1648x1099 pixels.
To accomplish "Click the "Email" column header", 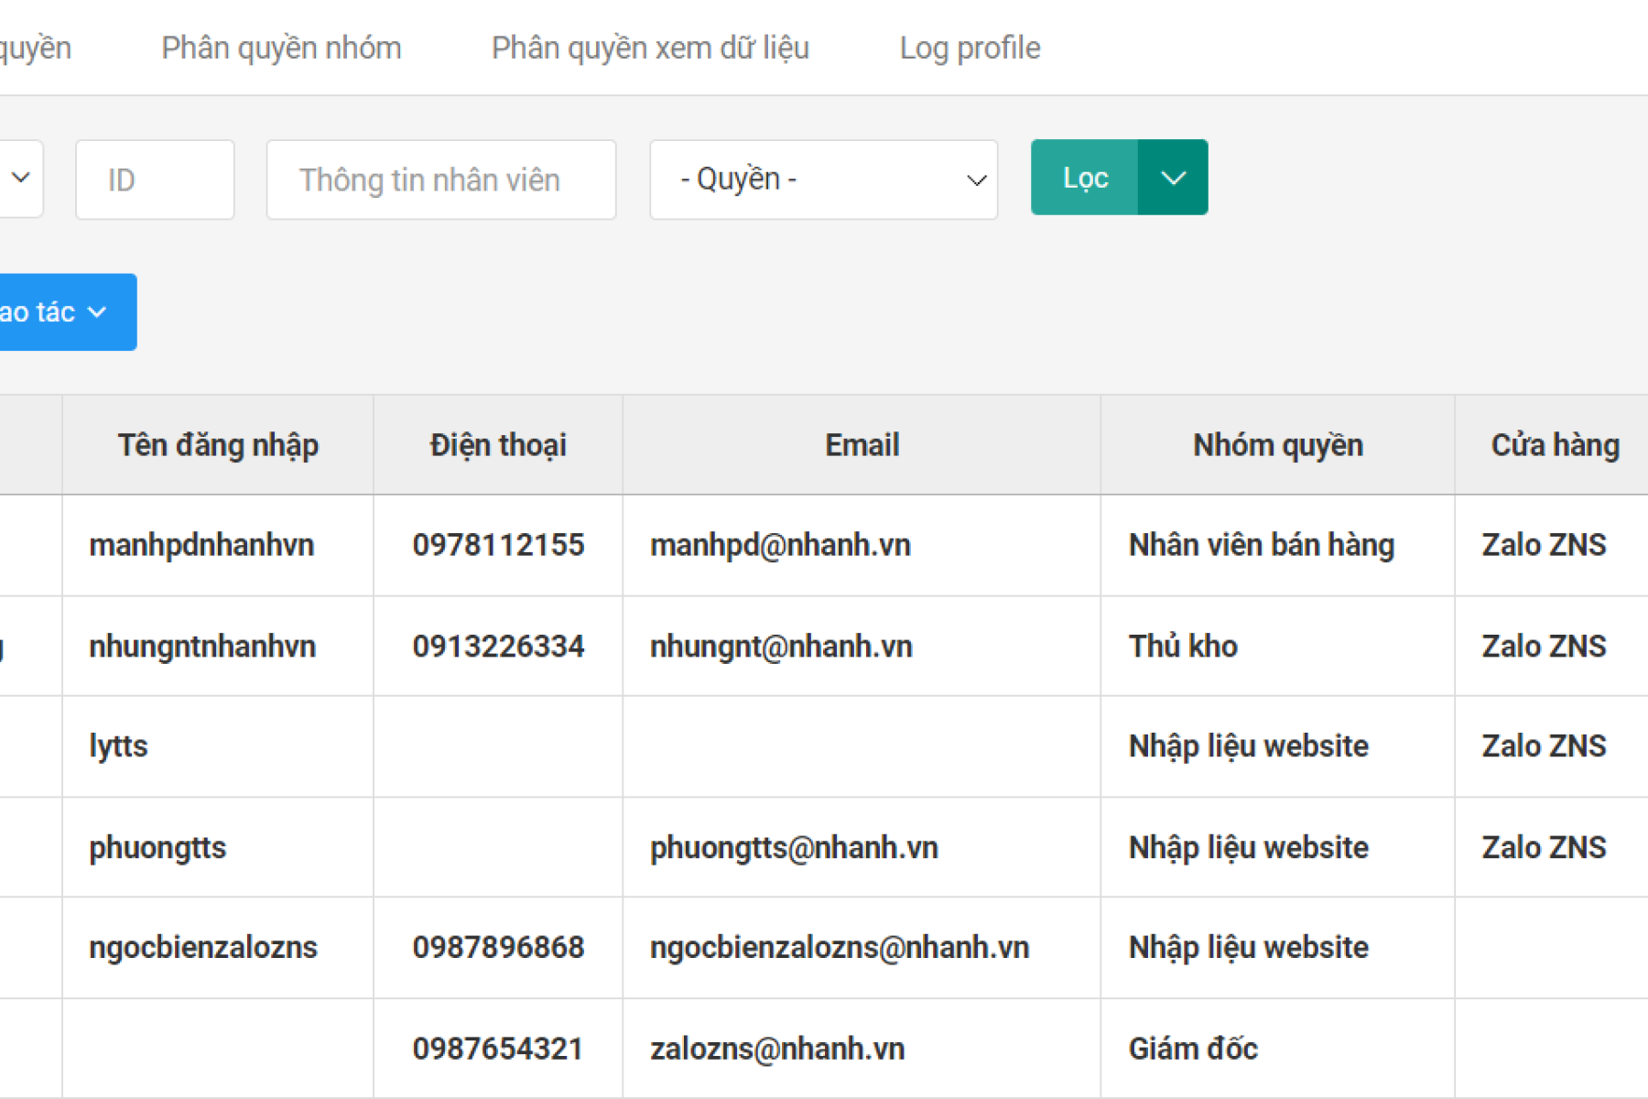I will click(861, 445).
